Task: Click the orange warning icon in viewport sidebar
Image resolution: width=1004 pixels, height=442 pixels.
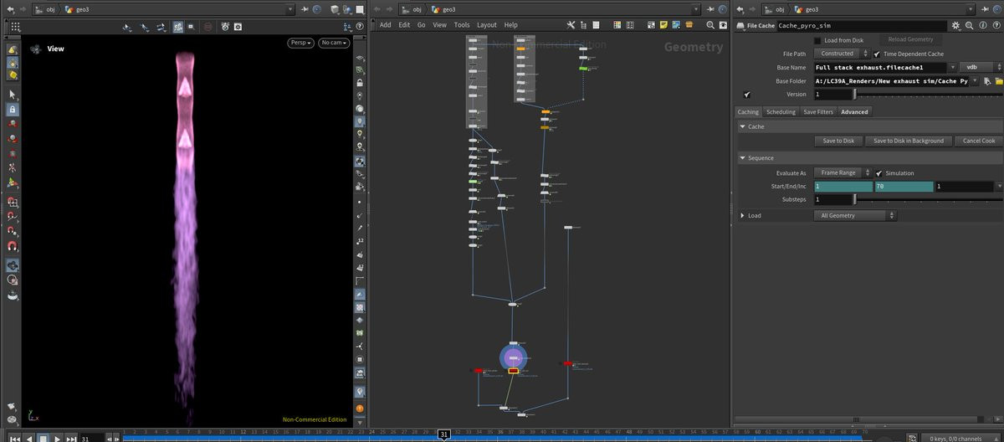Action: (x=360, y=409)
